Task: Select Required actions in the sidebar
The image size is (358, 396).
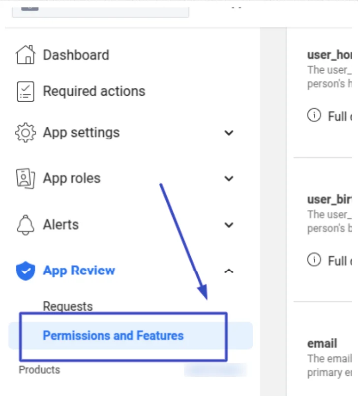Action: coord(94,91)
